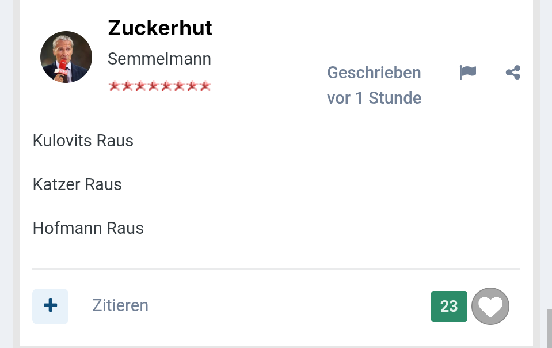
Task: Open Zuckerhut's profile picture
Action: 66,57
